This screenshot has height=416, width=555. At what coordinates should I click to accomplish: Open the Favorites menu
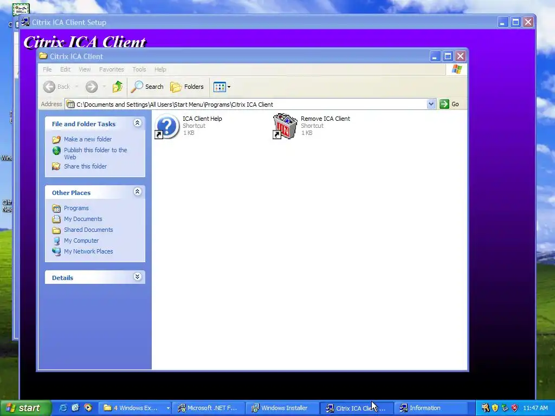(112, 69)
